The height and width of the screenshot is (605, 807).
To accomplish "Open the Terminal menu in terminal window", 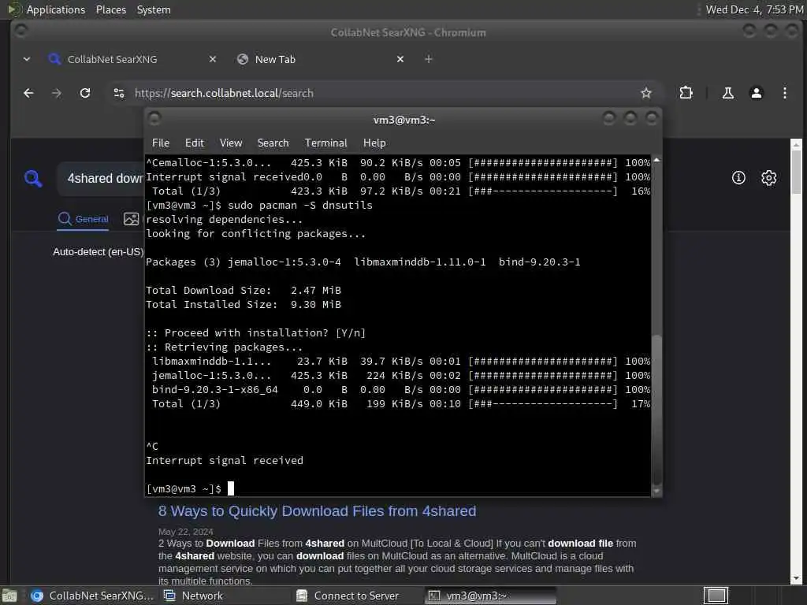I will [x=325, y=143].
